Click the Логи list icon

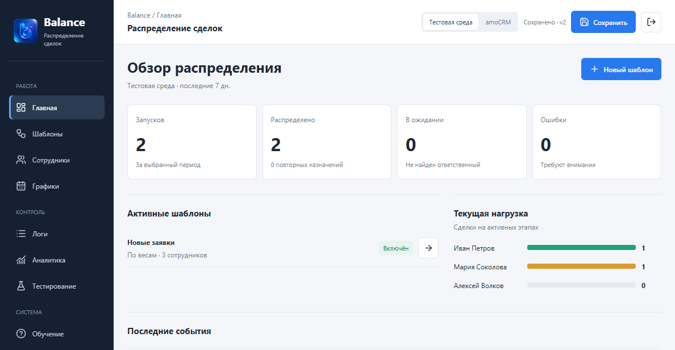[21, 234]
